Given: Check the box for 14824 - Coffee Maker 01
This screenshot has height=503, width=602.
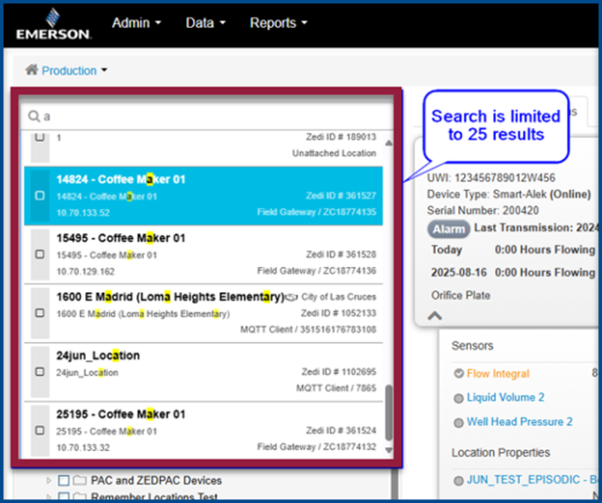Looking at the screenshot, I should pyautogui.click(x=40, y=196).
